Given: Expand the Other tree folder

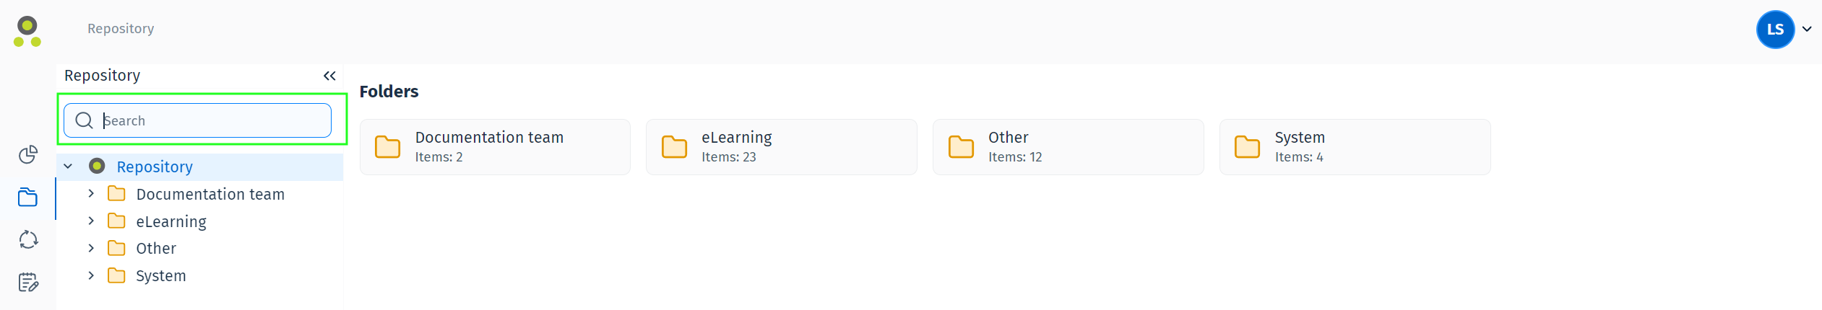Looking at the screenshot, I should 91,248.
